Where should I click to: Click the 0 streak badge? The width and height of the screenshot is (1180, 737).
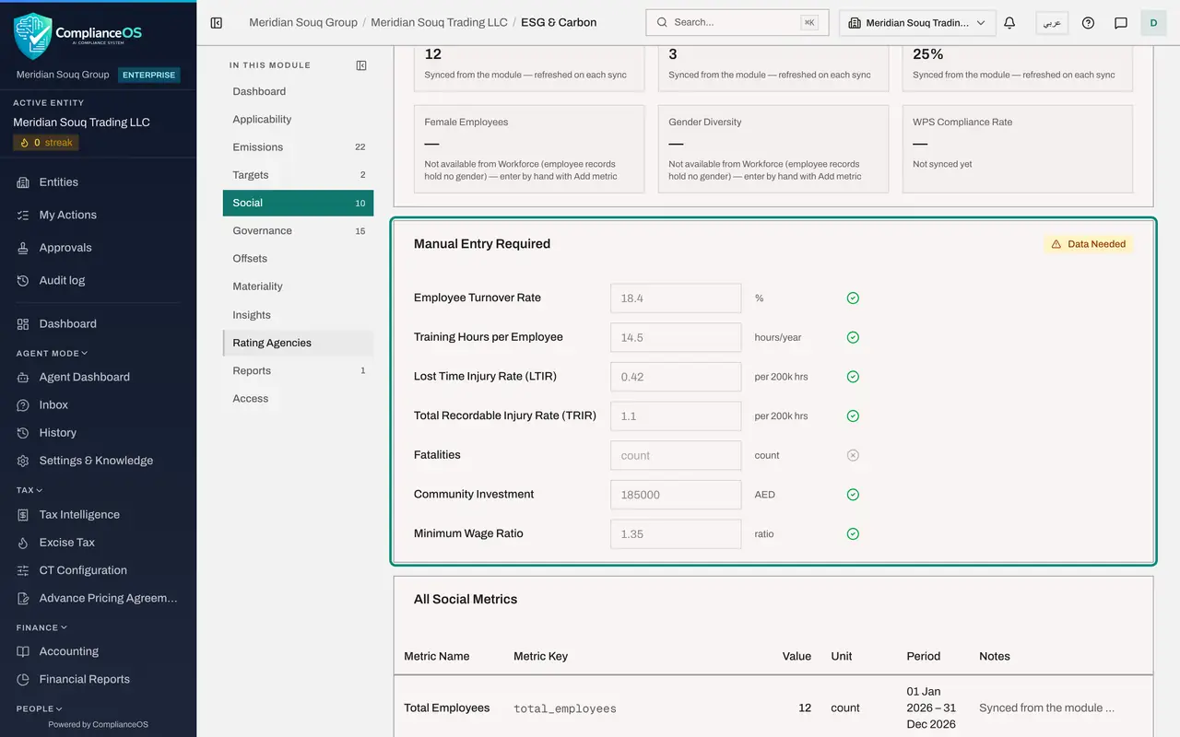46,143
